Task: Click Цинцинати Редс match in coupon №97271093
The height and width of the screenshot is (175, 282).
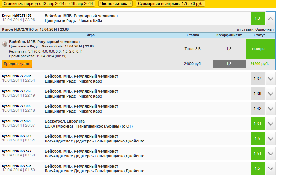Action: click(x=73, y=111)
